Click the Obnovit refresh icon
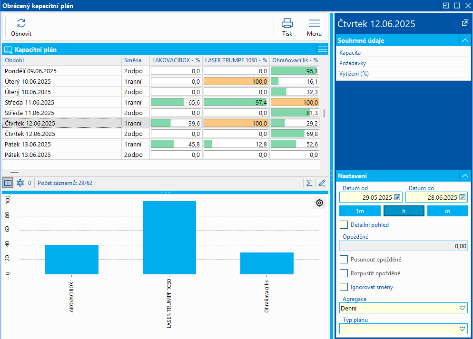The width and height of the screenshot is (473, 339). click(x=21, y=23)
